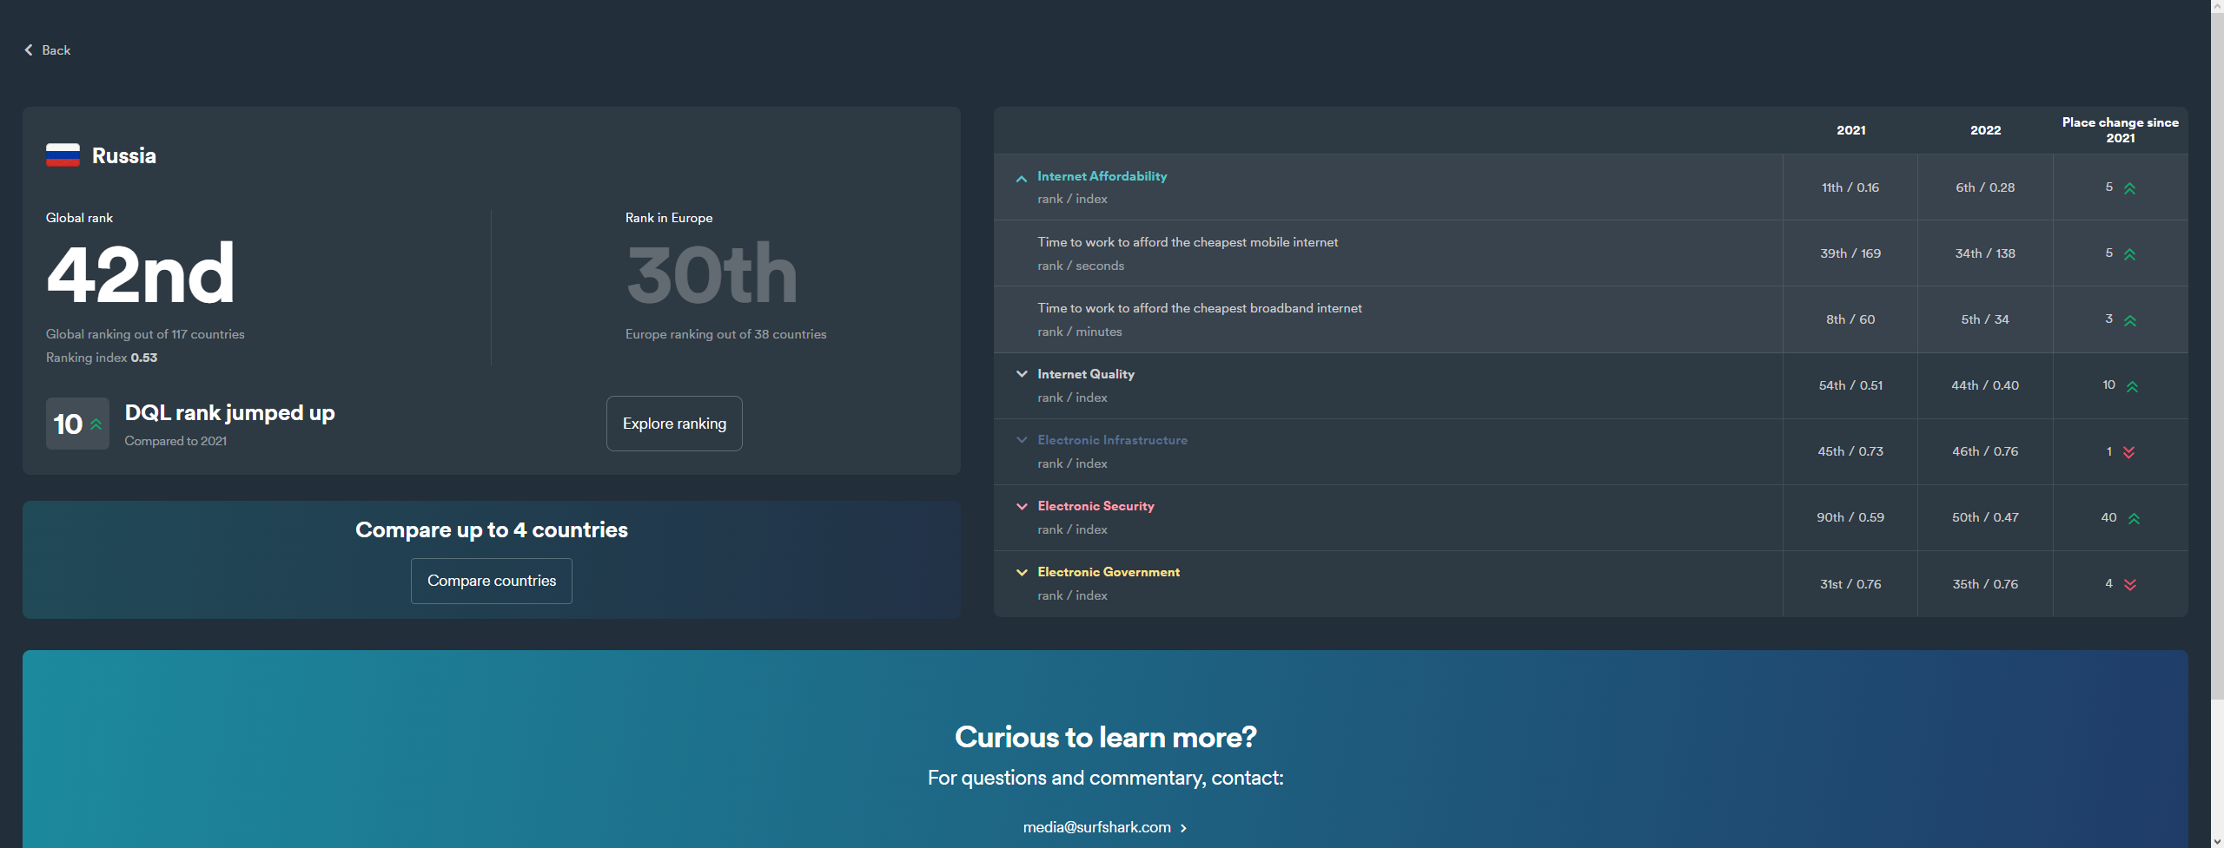Open the media@surfshark.com email link
Viewport: 2224px width, 848px height.
point(1096,827)
